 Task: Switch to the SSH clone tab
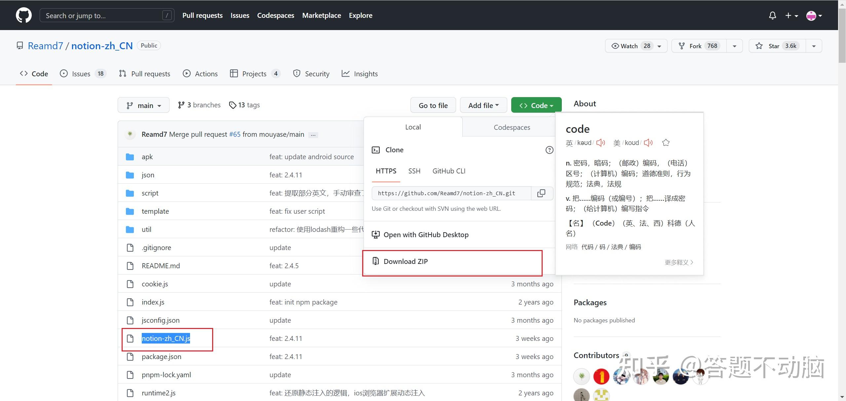(x=414, y=171)
